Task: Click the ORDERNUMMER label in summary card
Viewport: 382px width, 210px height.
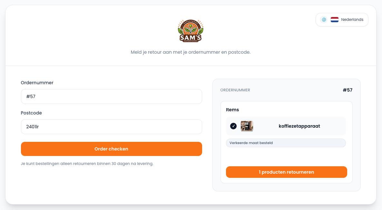Action: point(235,90)
